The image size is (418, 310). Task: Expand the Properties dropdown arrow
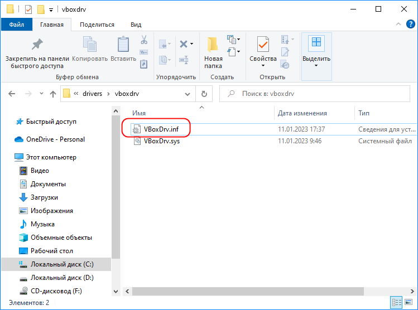pyautogui.click(x=263, y=66)
